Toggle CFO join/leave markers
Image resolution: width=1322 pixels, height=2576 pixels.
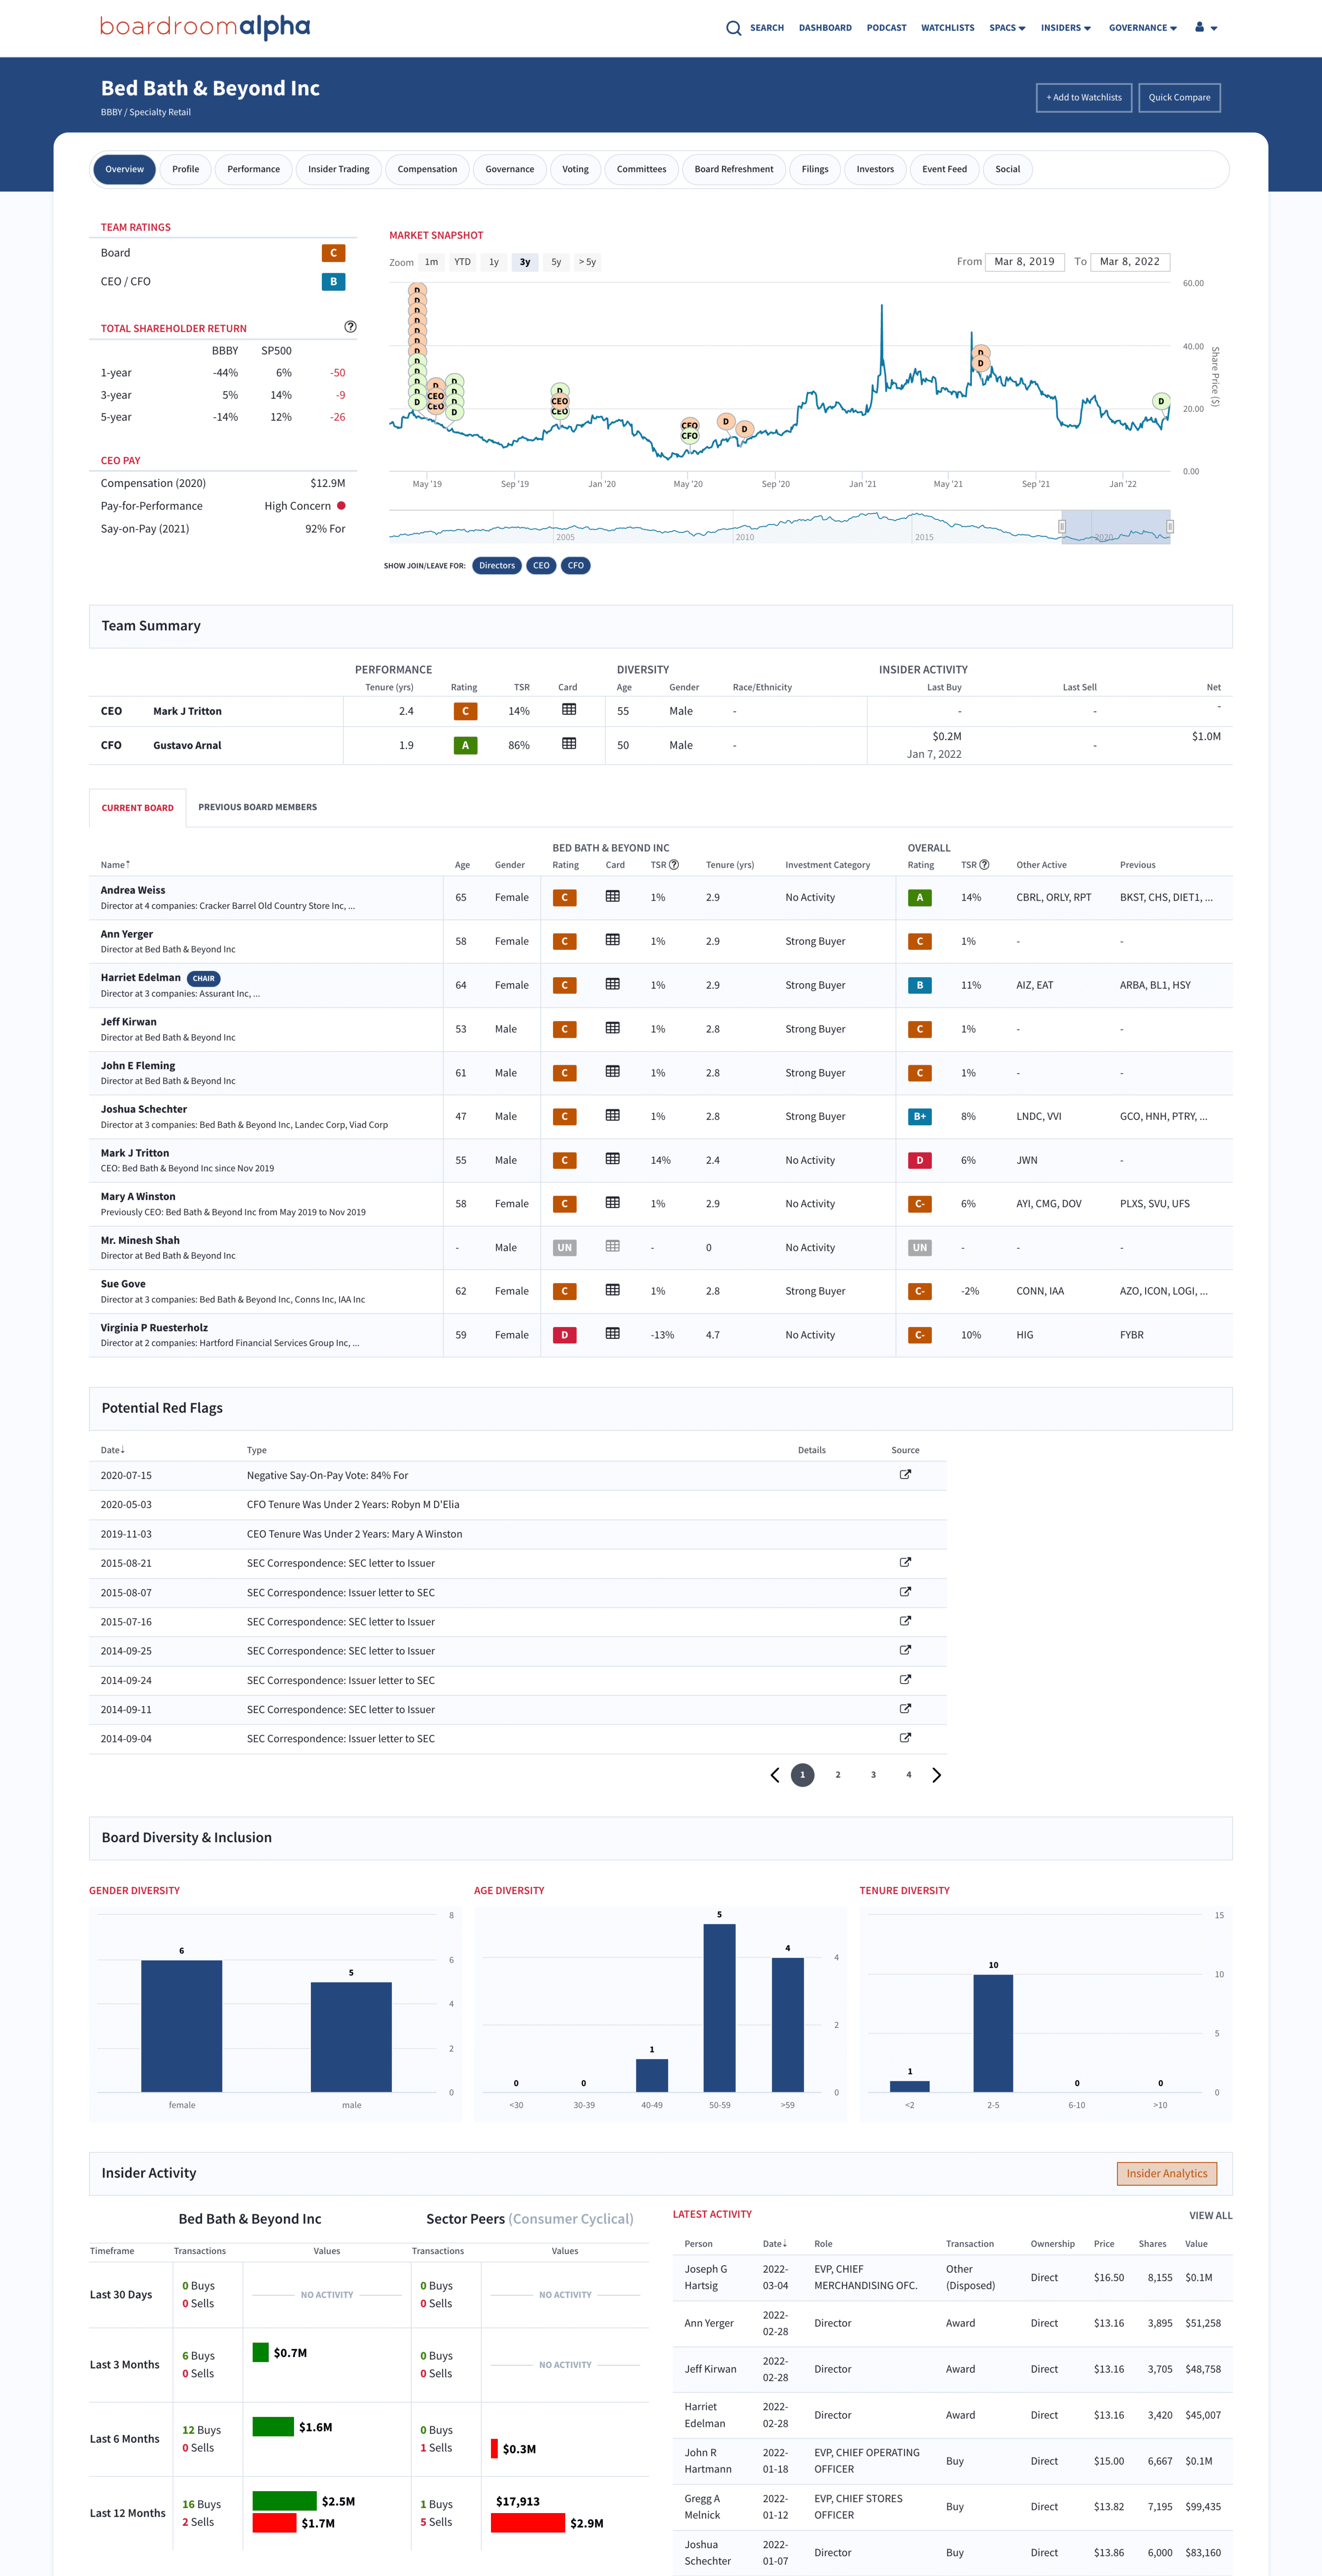(x=576, y=566)
